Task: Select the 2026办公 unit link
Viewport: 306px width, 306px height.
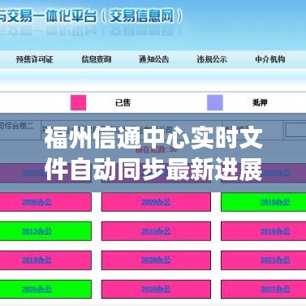Action: pos(156,289)
